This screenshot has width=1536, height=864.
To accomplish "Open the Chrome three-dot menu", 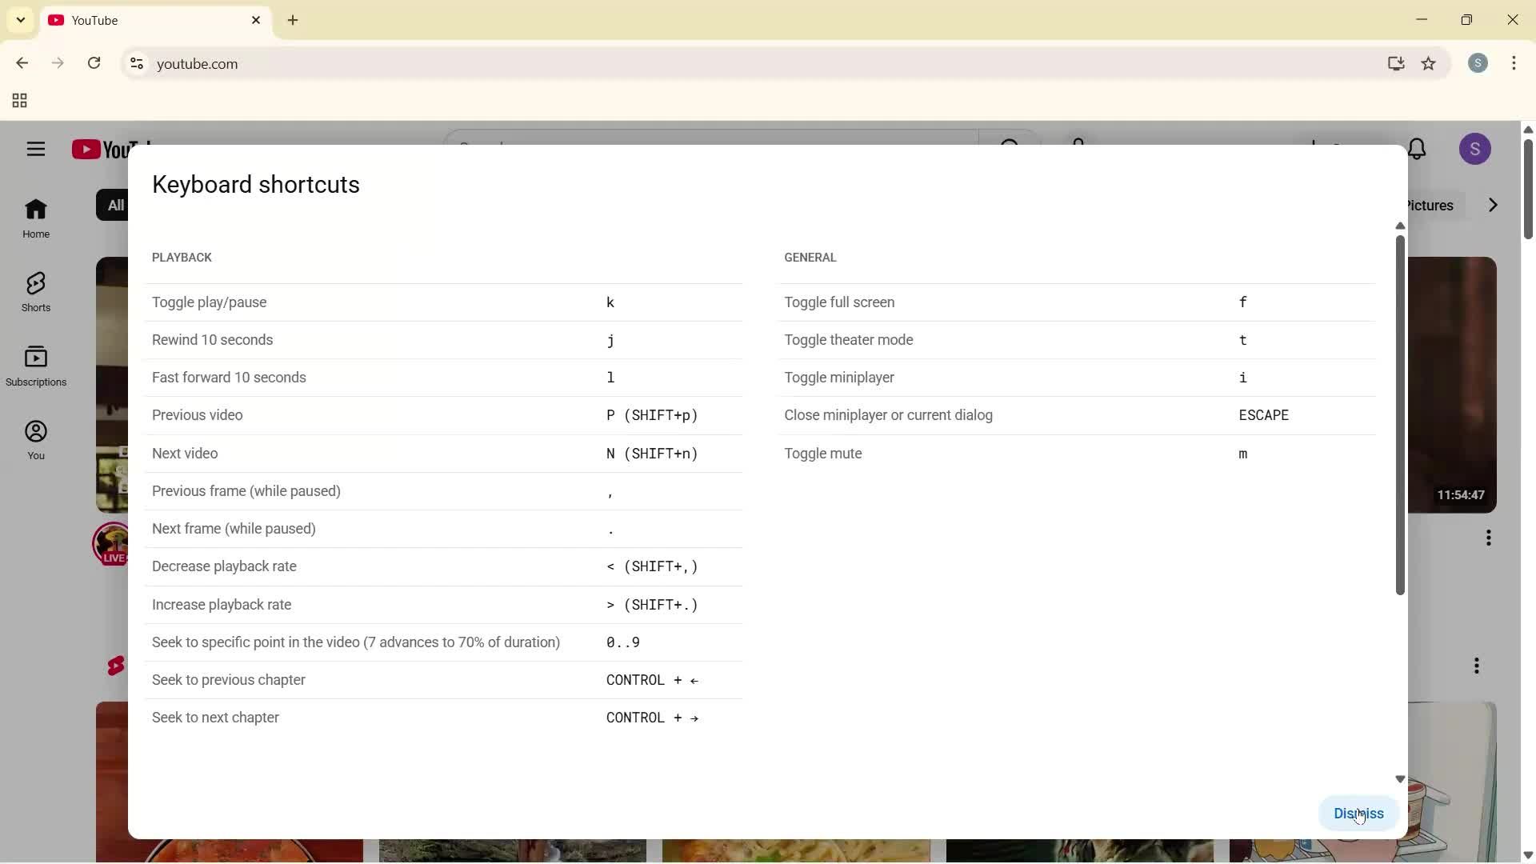I will point(1515,63).
